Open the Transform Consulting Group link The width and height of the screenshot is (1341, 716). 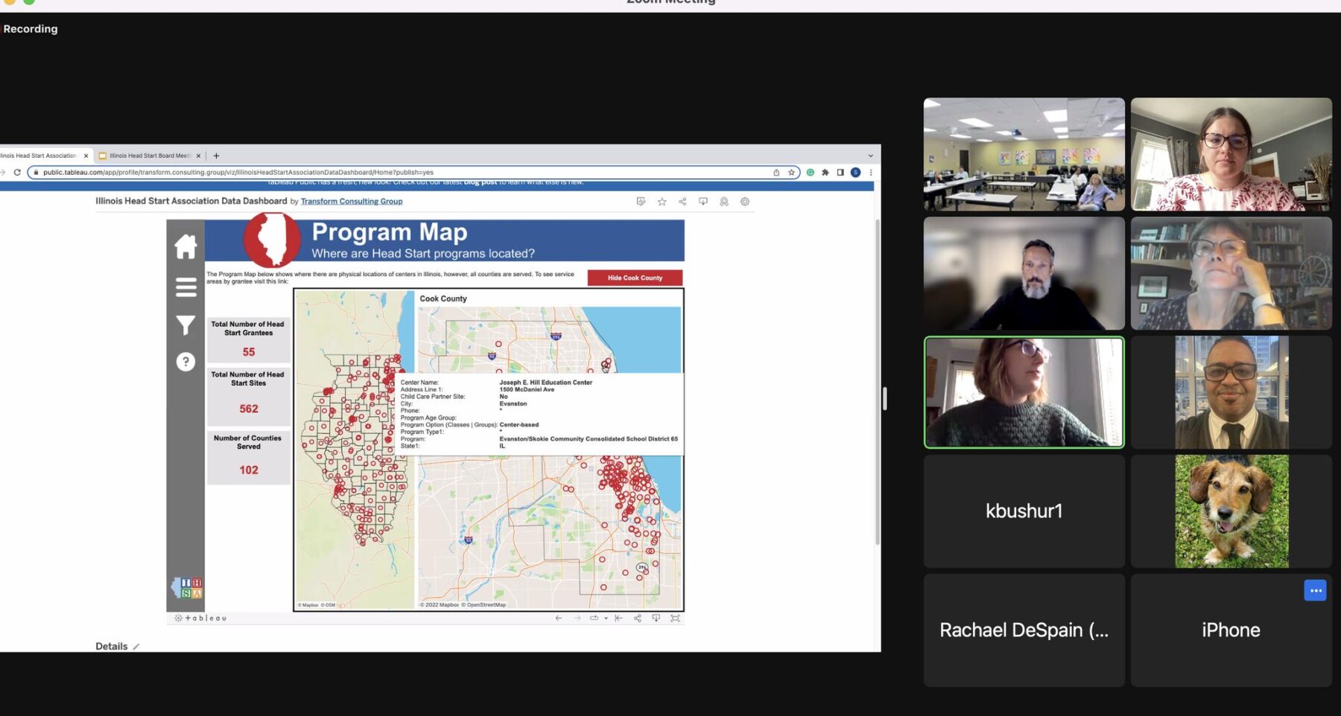coord(351,202)
